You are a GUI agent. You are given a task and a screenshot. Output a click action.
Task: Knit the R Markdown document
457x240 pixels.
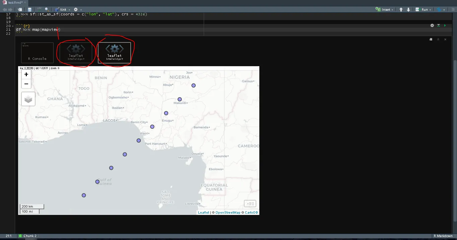pyautogui.click(x=60, y=10)
